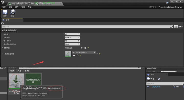Save the asset with 保存 icon
Screen dimensions: 184x100
[x=5, y=13]
